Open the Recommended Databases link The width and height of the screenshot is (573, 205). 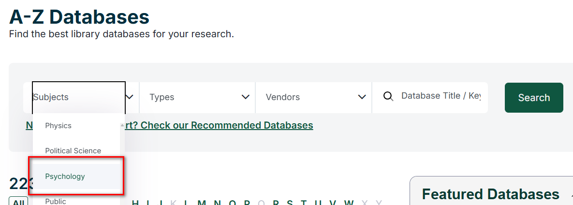227,126
